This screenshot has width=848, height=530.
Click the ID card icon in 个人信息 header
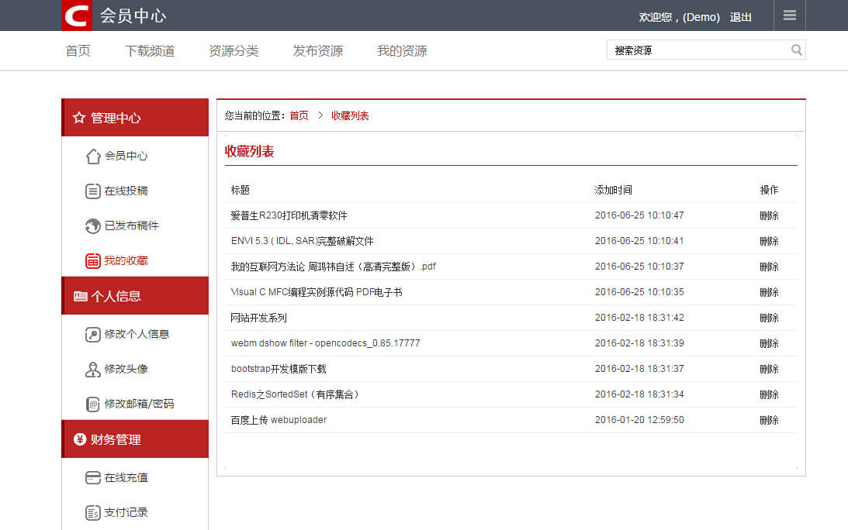(x=80, y=296)
